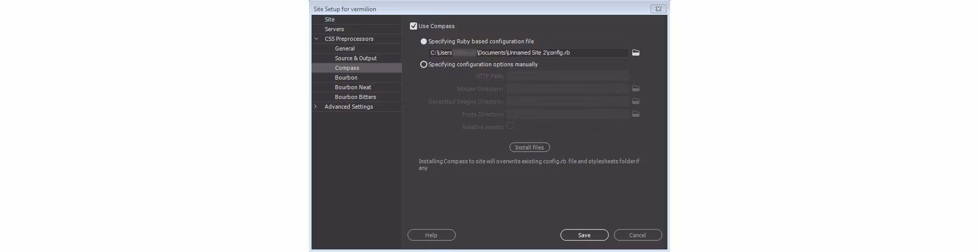Browse for the Ruby config file folder icon
Image resolution: width=979 pixels, height=252 pixels.
pyautogui.click(x=636, y=53)
